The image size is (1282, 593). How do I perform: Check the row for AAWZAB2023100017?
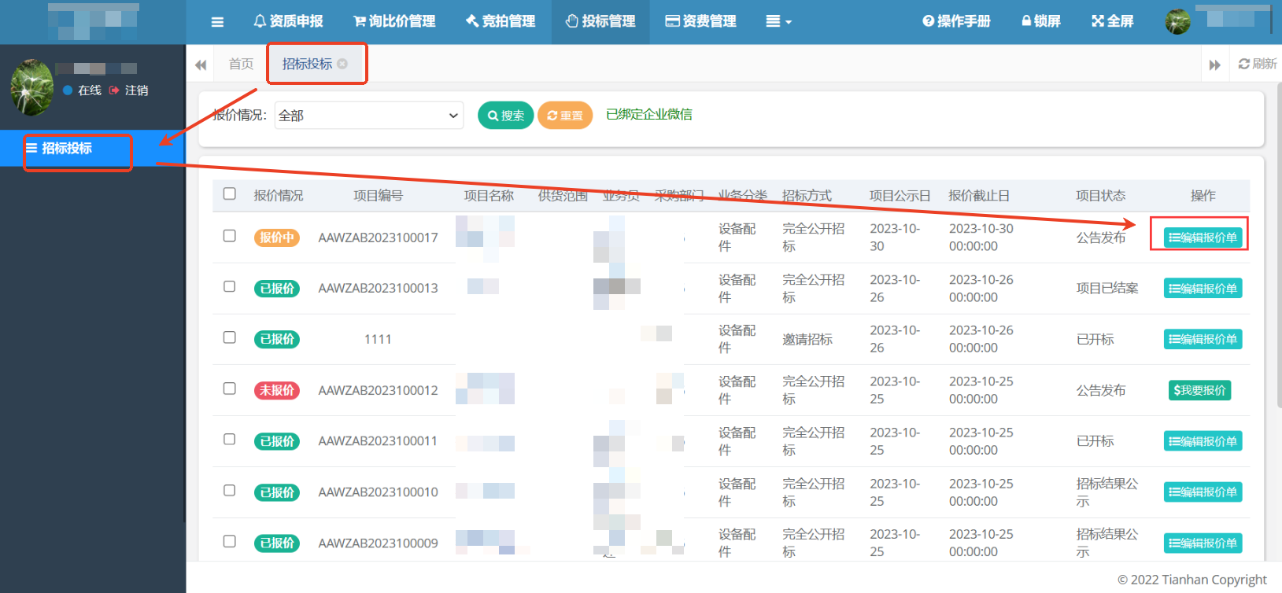click(230, 236)
